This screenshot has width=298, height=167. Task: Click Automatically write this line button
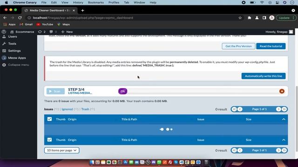264,76
